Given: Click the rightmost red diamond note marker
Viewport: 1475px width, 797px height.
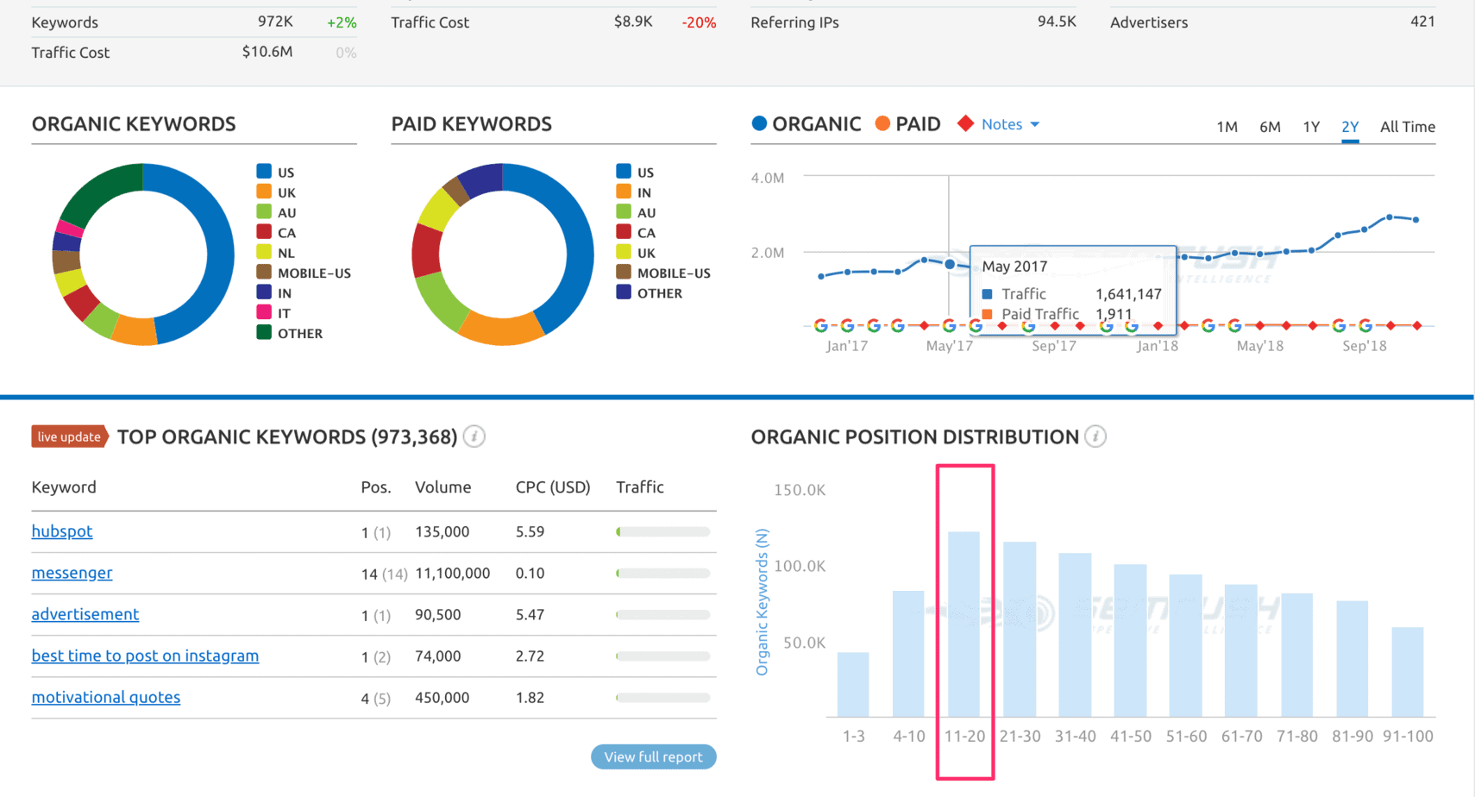Looking at the screenshot, I should [x=1416, y=325].
